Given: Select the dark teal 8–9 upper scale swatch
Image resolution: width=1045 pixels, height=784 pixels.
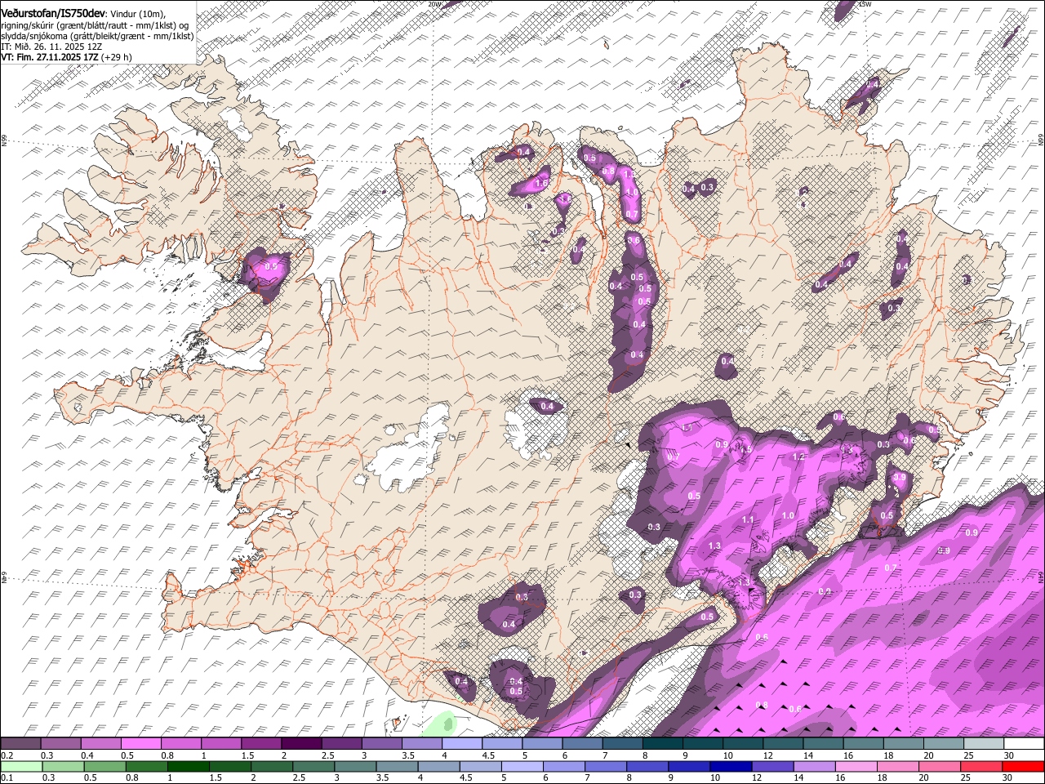Looking at the screenshot, I should [x=662, y=744].
